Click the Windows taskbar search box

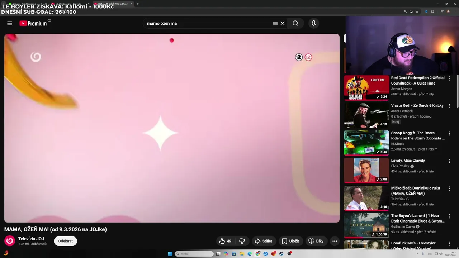tap(194, 254)
